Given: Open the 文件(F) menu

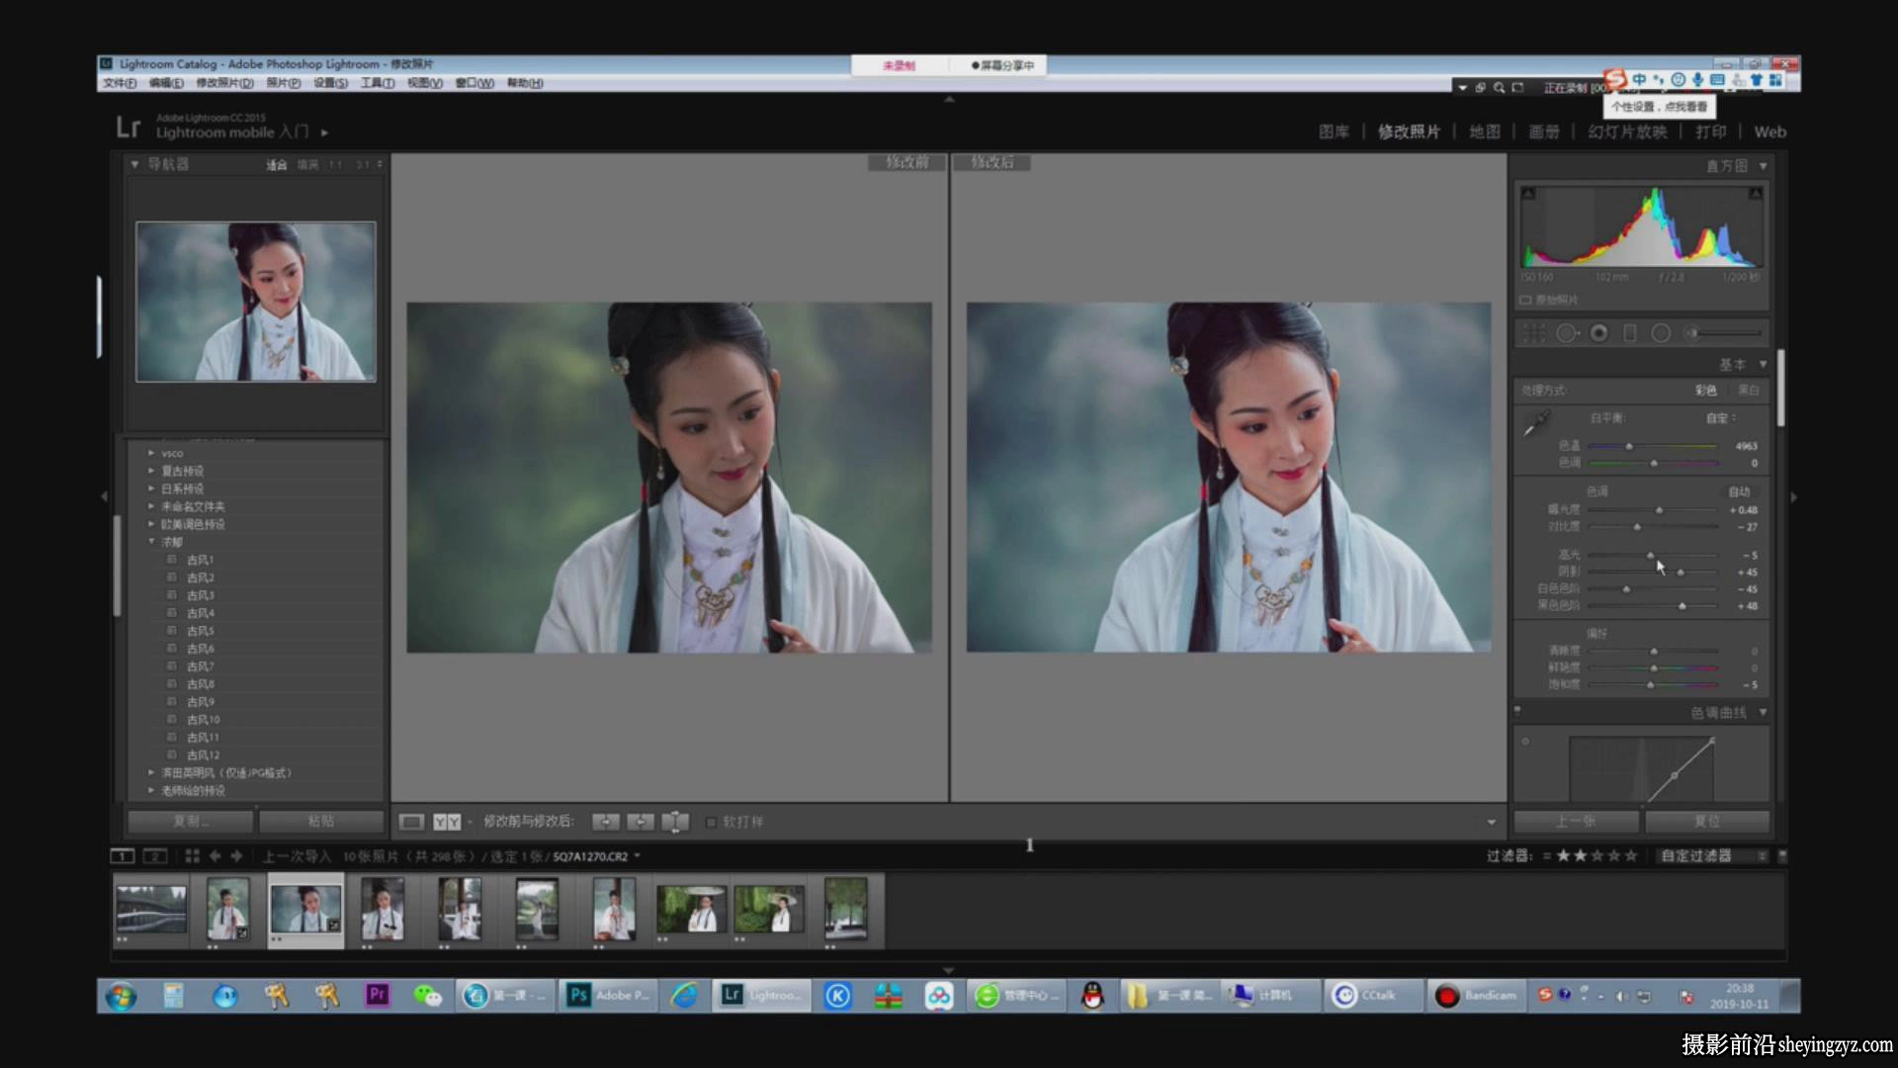Looking at the screenshot, I should pyautogui.click(x=120, y=83).
